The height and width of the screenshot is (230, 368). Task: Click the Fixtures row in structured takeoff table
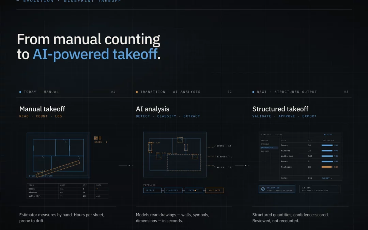310,167
